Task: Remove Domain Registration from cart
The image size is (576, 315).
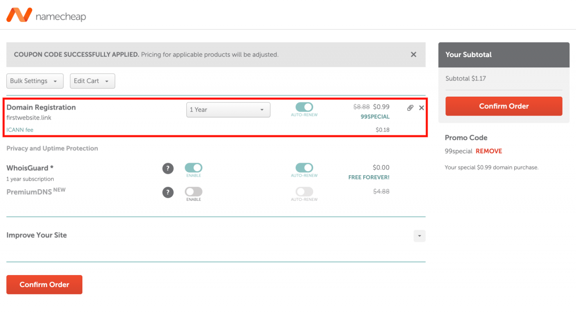Action: [421, 108]
